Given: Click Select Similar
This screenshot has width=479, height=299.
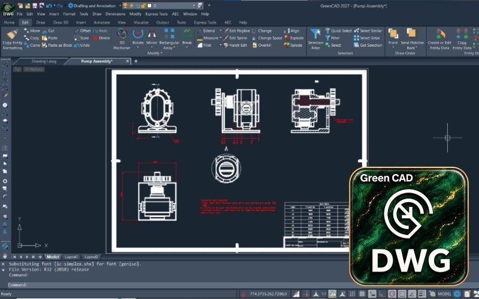Looking at the screenshot, I should click(368, 30).
